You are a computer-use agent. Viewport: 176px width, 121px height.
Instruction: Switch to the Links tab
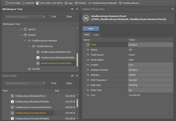coord(96,35)
